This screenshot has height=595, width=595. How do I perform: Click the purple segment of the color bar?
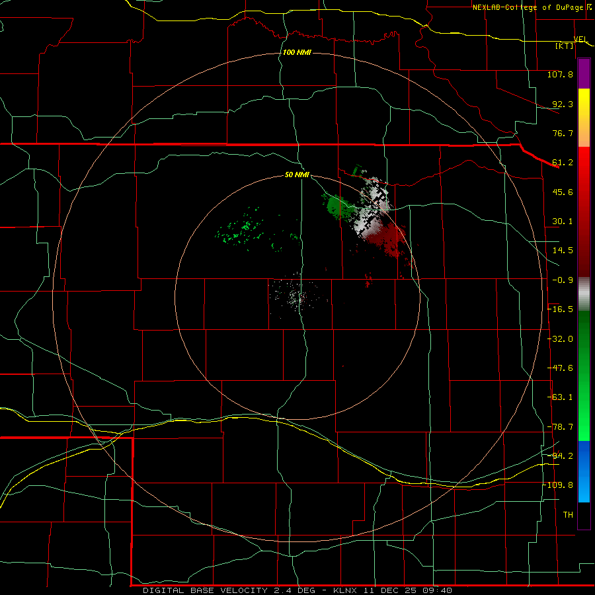pos(584,74)
